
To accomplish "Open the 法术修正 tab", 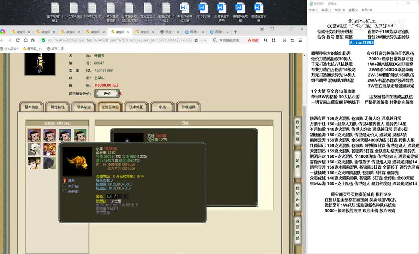I will click(x=136, y=107).
